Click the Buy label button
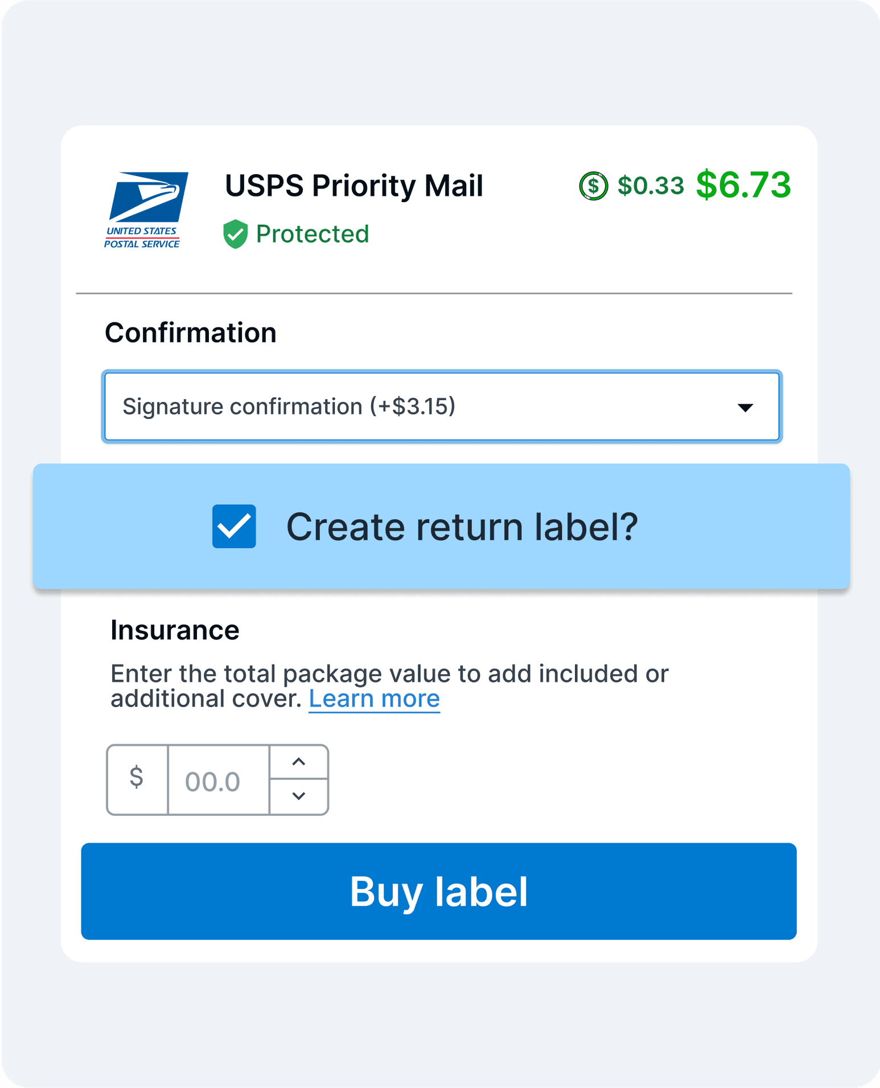 [439, 892]
